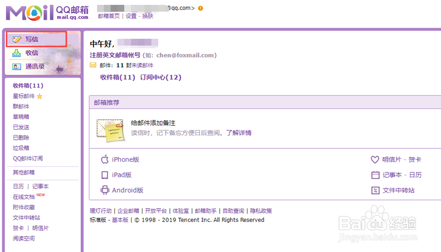441x252 pixels.
Task: Go to 邮箱首页 in the header
Action: (x=109, y=16)
